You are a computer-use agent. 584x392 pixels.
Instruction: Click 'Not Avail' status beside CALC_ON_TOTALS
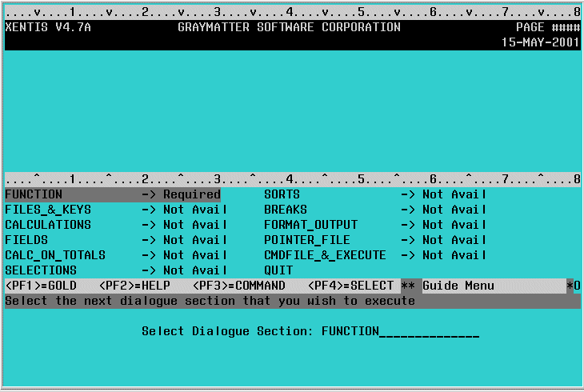(194, 255)
